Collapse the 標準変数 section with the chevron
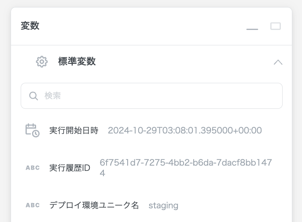This screenshot has width=302, height=222. click(278, 62)
